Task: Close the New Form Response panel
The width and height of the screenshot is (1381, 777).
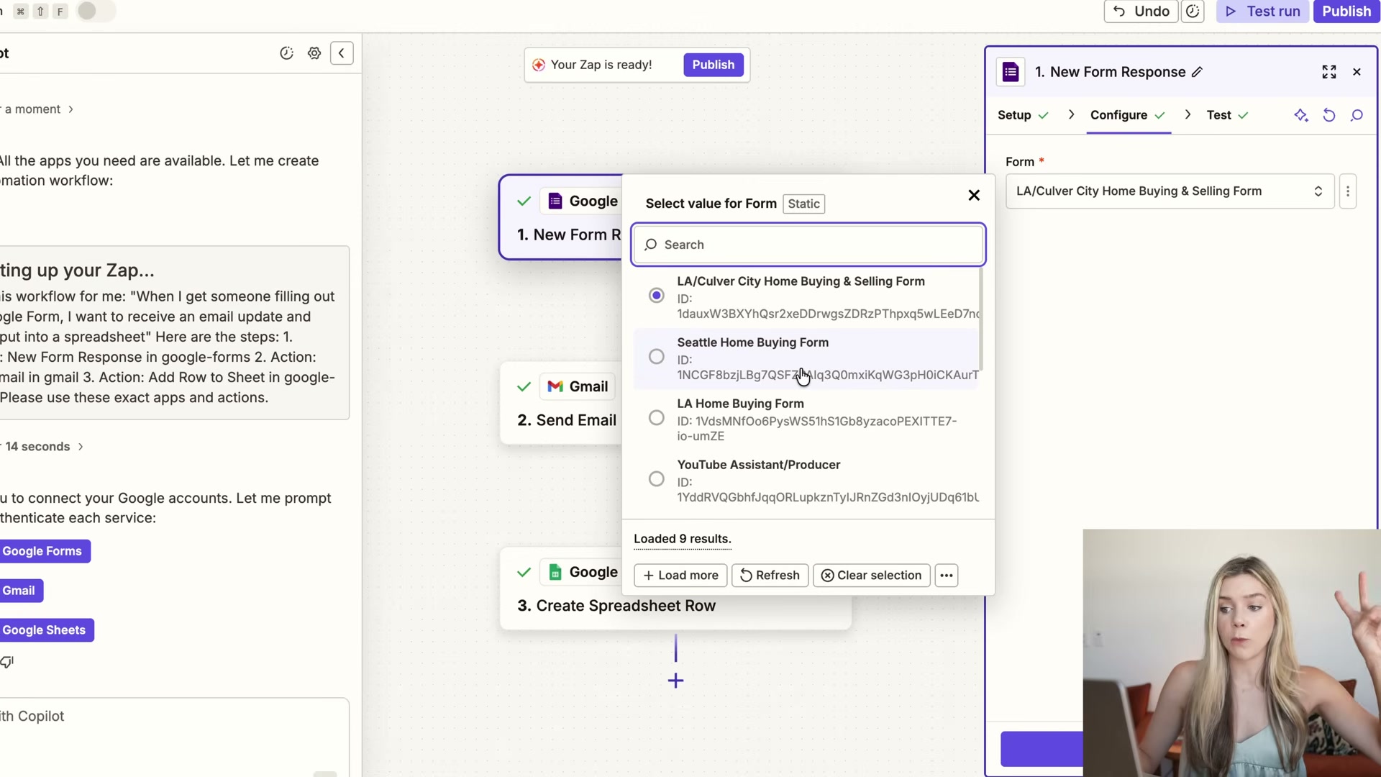Action: 1357,72
